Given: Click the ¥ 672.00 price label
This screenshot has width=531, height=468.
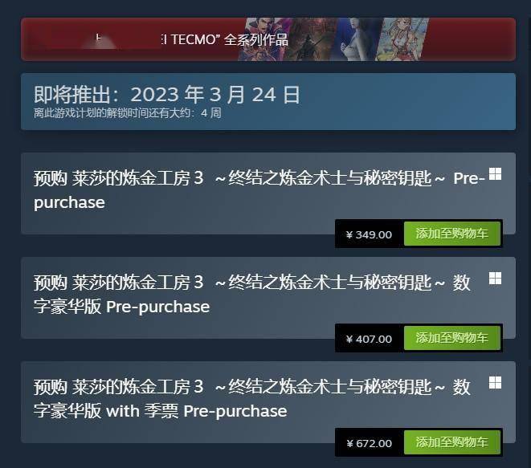Looking at the screenshot, I should pyautogui.click(x=369, y=443).
